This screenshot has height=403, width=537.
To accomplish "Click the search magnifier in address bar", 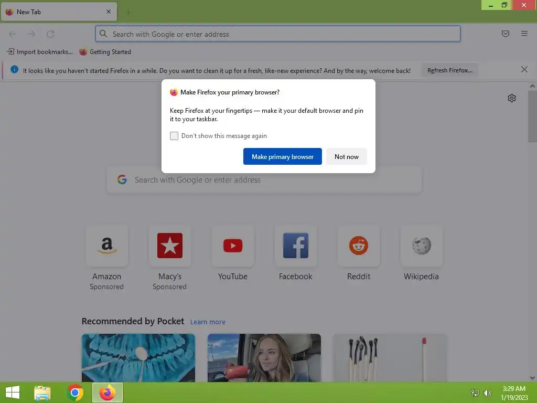I will [x=103, y=34].
